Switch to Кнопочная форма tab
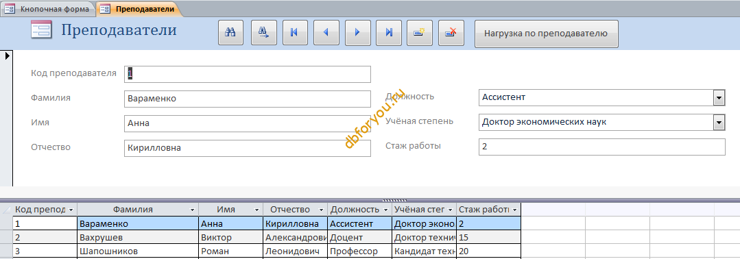Image resolution: width=740 pixels, height=259 pixels. pos(48,9)
